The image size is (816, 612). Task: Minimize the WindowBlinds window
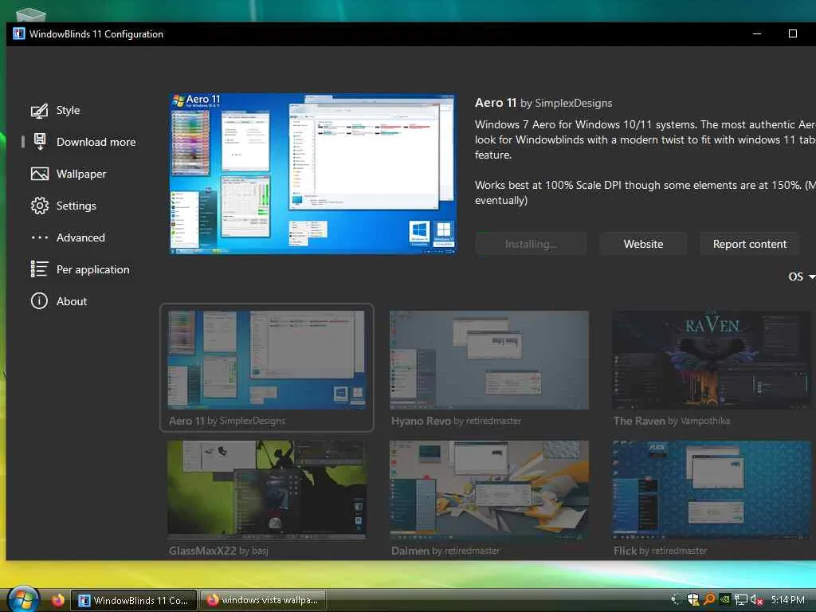click(757, 33)
